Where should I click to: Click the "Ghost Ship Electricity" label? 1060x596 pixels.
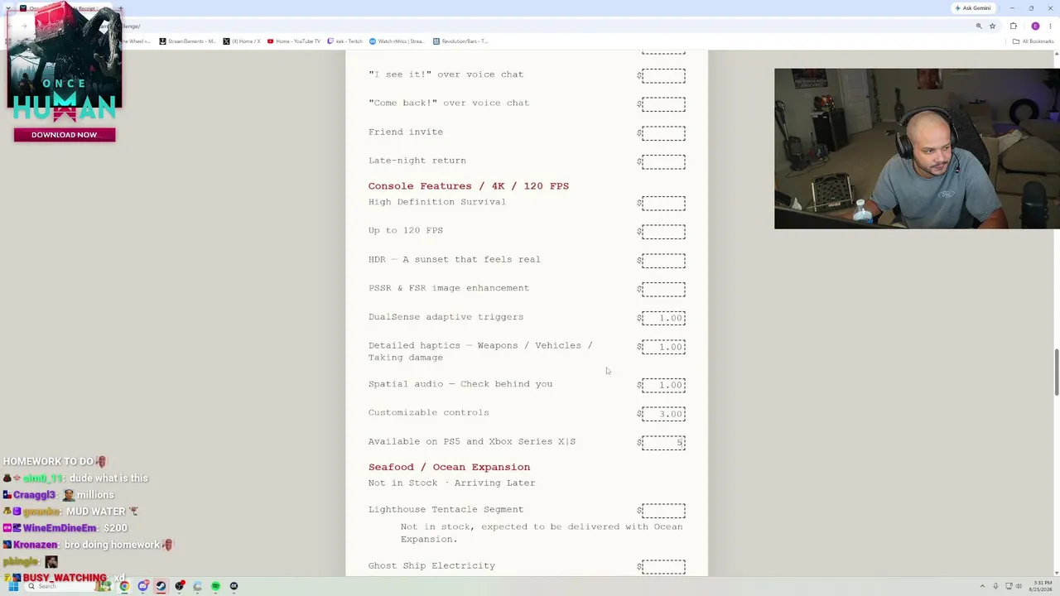(432, 565)
